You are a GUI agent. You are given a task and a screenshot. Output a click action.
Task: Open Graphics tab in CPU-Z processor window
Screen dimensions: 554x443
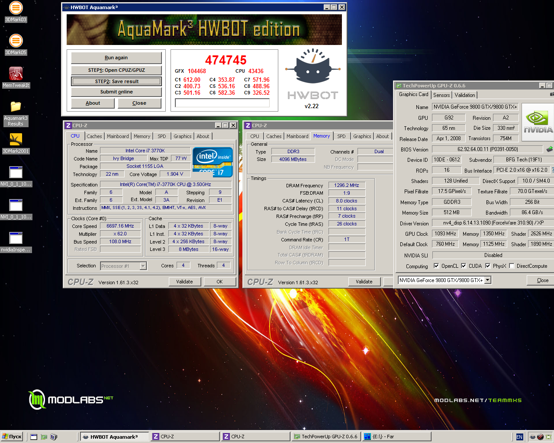182,136
